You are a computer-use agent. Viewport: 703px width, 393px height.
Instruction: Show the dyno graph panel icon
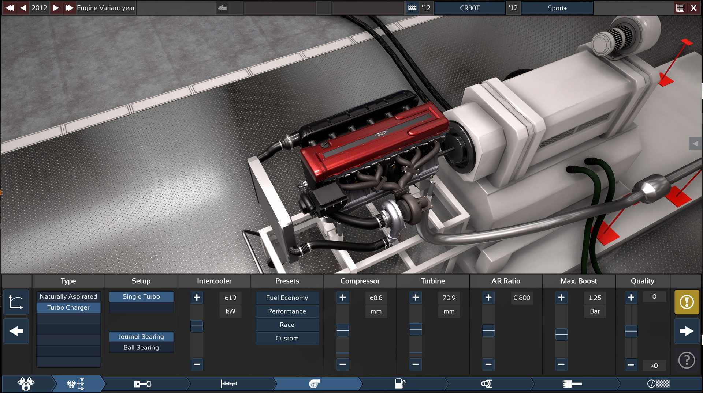(16, 302)
